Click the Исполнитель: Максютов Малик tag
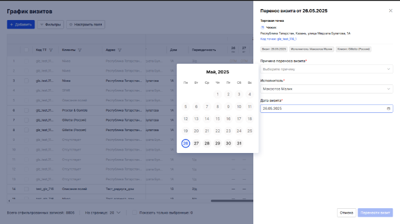The height and width of the screenshot is (224, 400). (312, 49)
